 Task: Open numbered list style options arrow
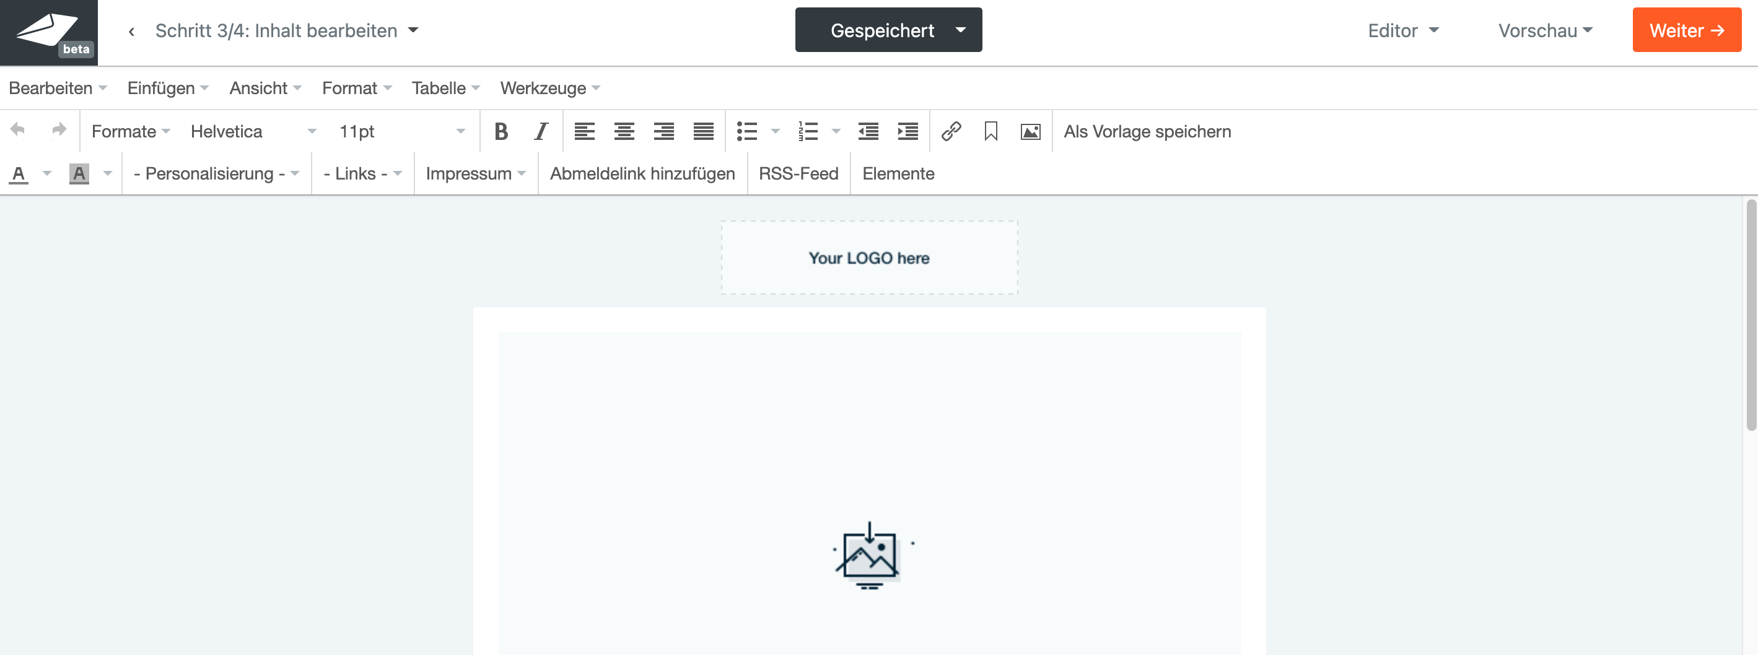pos(836,131)
